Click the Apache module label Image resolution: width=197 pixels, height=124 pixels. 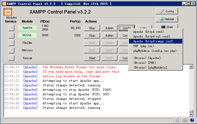click(27, 28)
